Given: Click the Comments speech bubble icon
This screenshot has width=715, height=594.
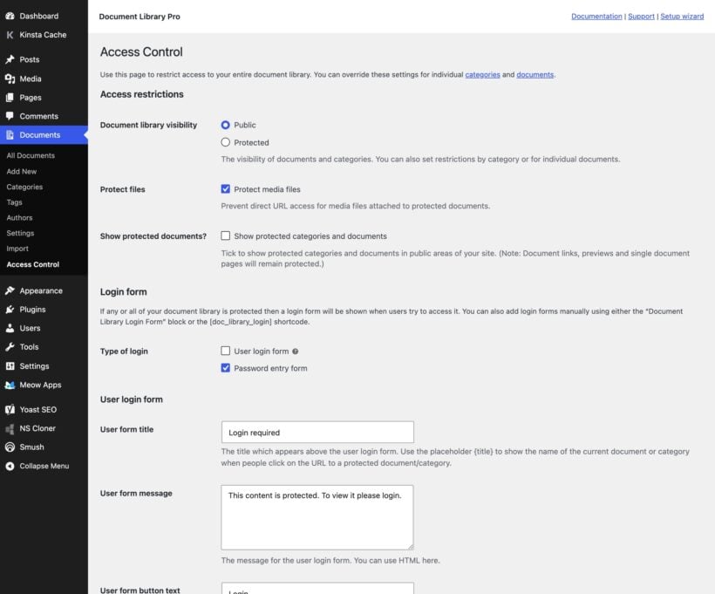Looking at the screenshot, I should tap(10, 116).
